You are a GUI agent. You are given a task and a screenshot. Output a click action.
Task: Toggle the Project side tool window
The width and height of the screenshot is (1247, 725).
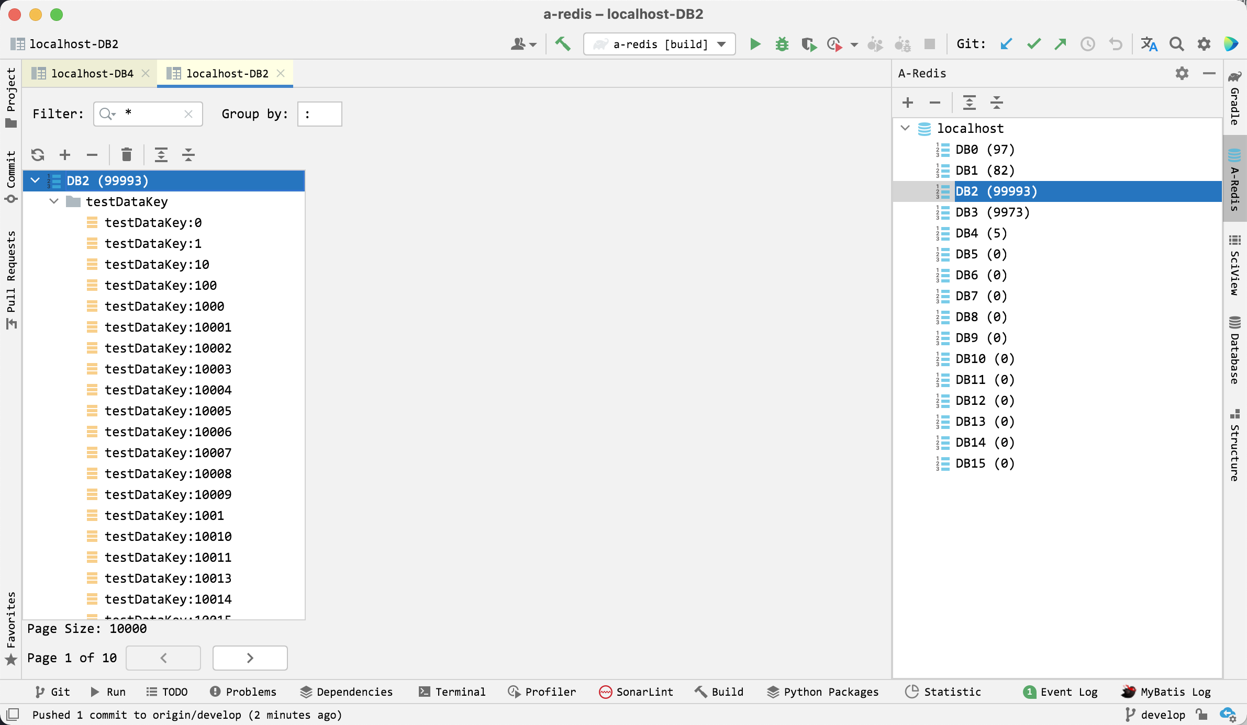point(11,97)
